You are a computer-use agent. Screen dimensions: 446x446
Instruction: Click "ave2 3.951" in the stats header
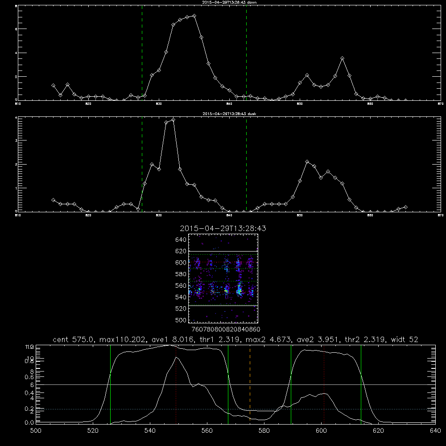[x=318, y=339]
